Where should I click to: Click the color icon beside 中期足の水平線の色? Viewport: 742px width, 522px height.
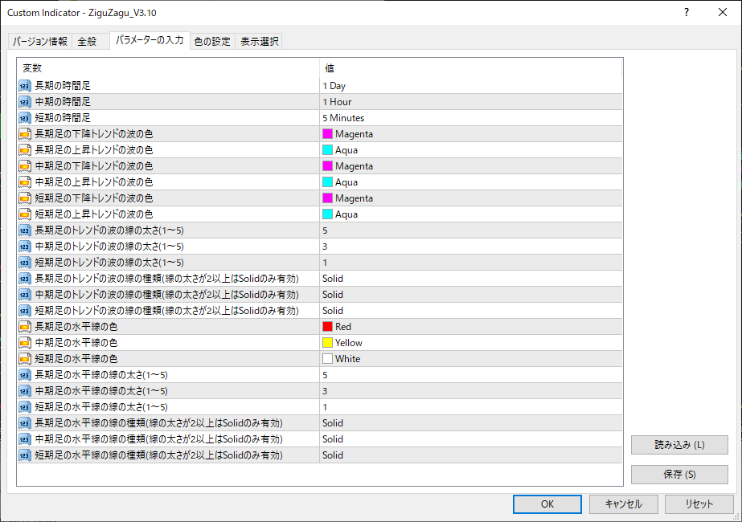(25, 343)
